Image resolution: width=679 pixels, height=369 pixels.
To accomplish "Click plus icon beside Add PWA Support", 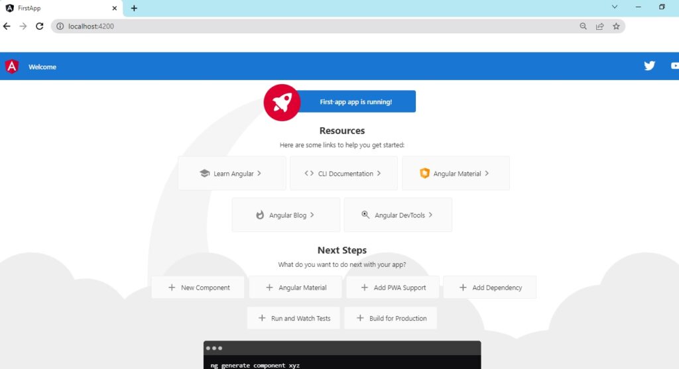I will 365,288.
